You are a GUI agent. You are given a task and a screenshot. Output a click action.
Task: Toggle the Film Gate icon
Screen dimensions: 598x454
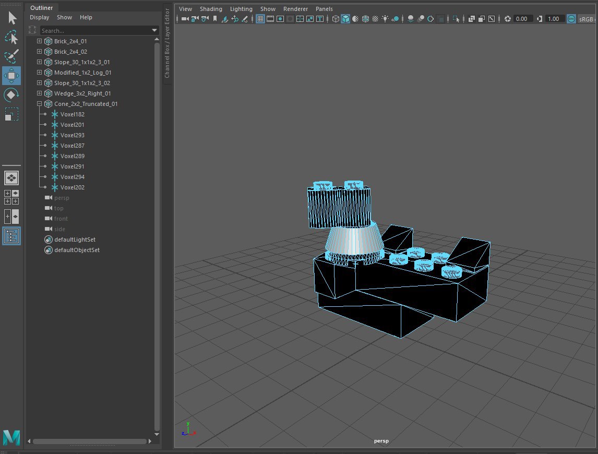click(x=270, y=19)
